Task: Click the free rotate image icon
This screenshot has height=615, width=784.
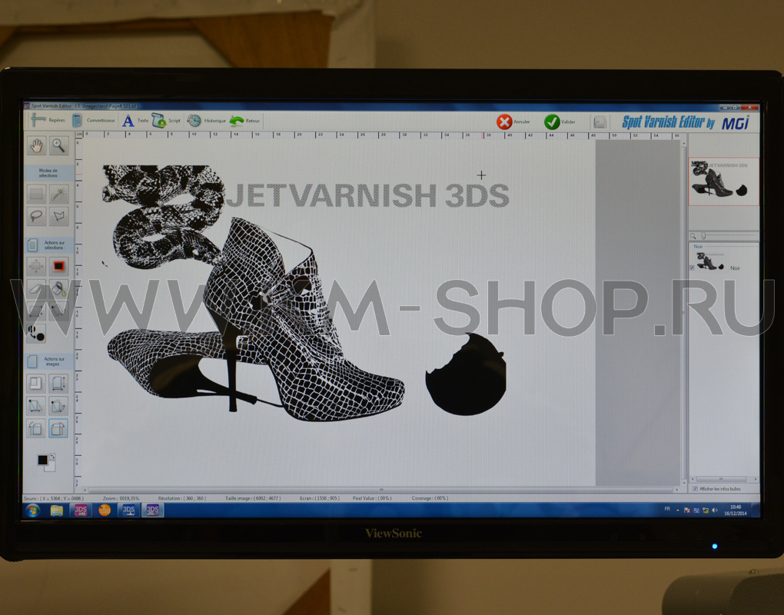Action: (58, 405)
